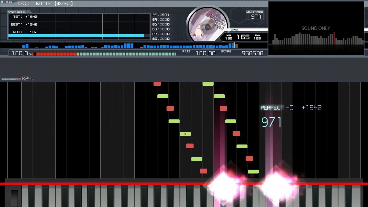Click the spinning album disc artwork
This screenshot has width=368, height=207.
207,26
